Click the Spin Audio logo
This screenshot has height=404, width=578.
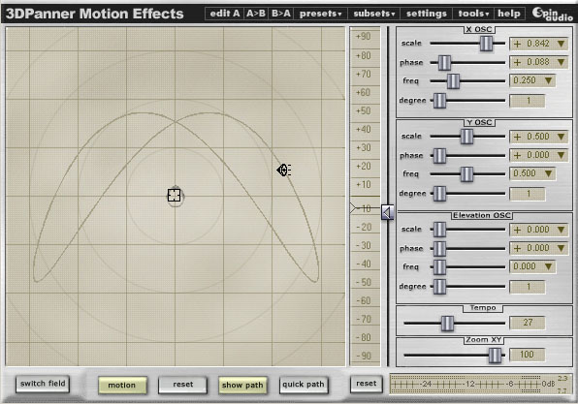pos(553,14)
